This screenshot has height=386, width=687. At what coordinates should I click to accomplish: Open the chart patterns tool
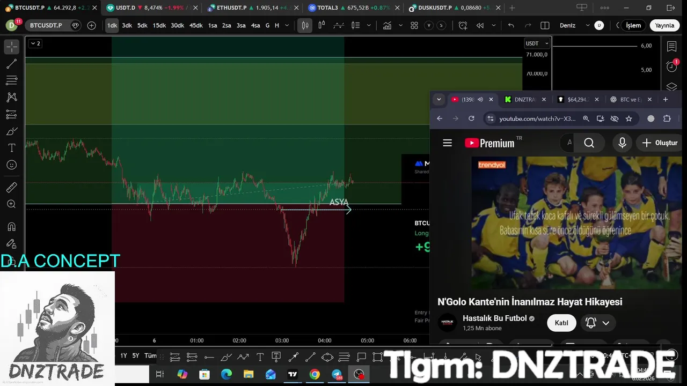pos(12,98)
